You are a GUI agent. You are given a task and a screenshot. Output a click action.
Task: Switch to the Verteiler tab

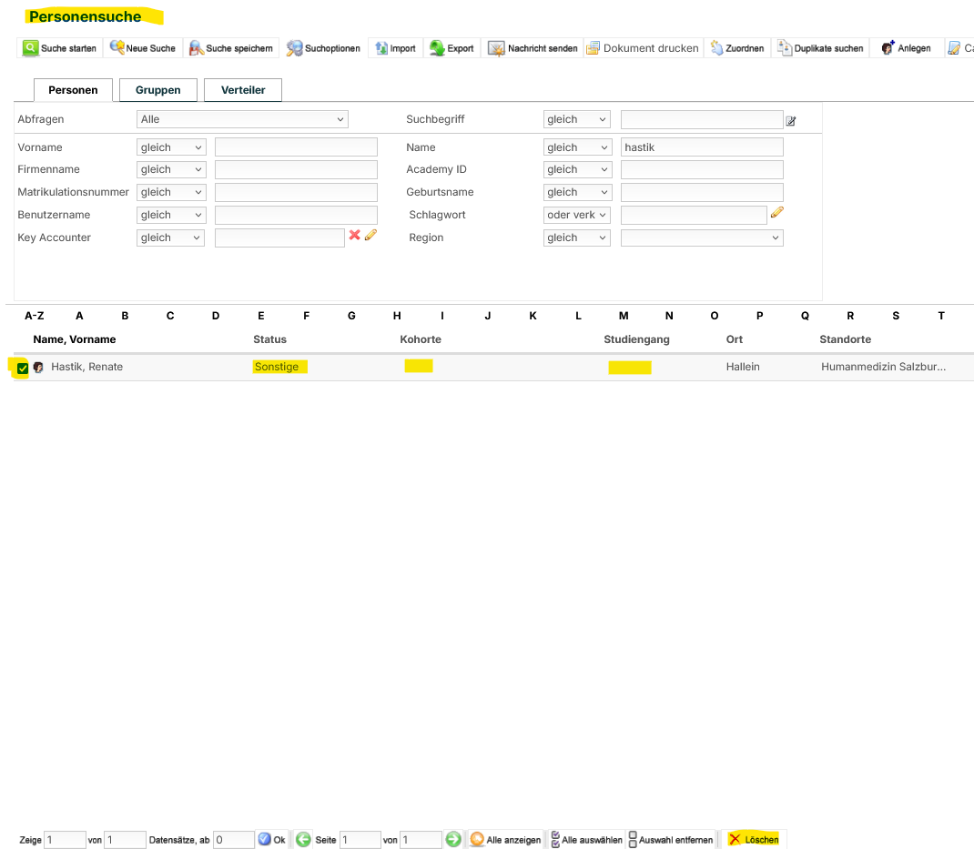click(243, 90)
